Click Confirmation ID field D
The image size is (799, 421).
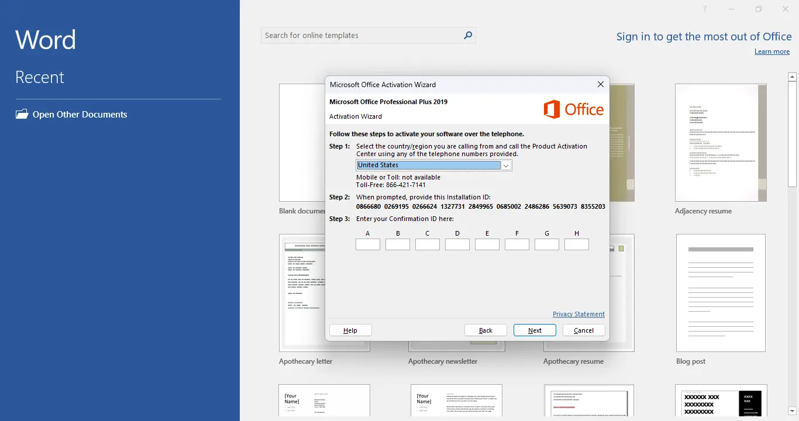coord(457,244)
